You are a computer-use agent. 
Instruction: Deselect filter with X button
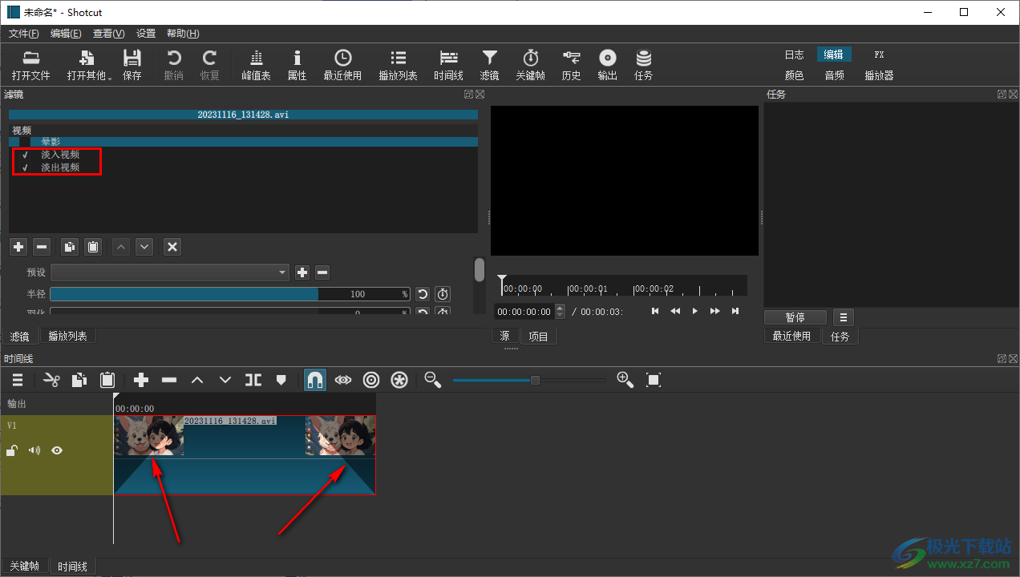click(172, 247)
